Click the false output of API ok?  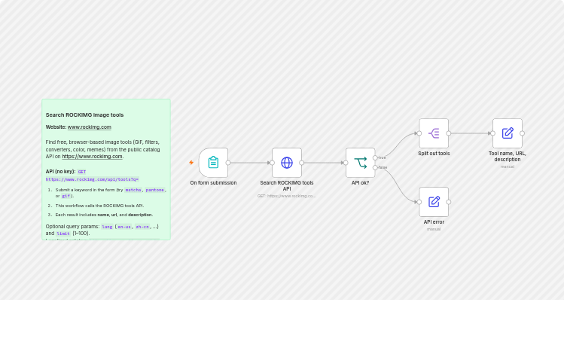pyautogui.click(x=375, y=167)
